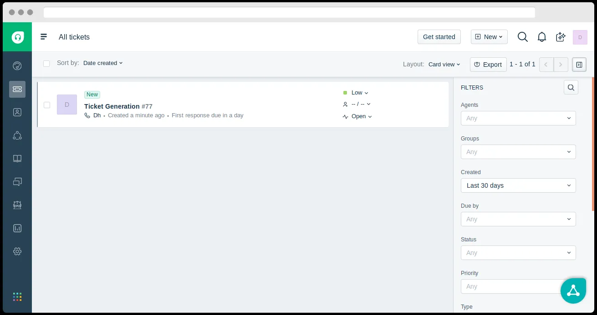Open the connected nodes icon in sidebar
597x315 pixels.
17,135
